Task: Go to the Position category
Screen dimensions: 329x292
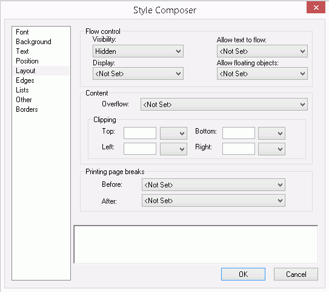Action: [27, 61]
